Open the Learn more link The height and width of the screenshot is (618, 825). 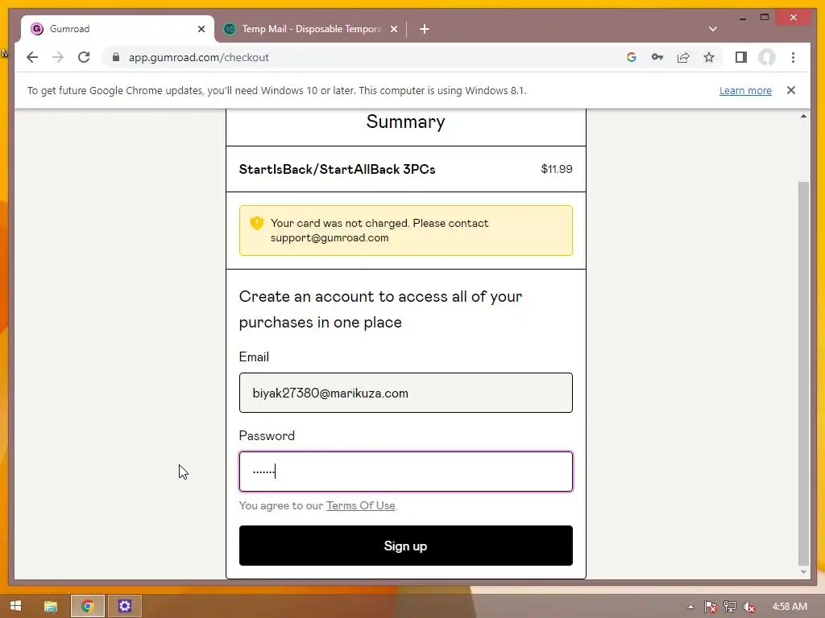coord(745,90)
